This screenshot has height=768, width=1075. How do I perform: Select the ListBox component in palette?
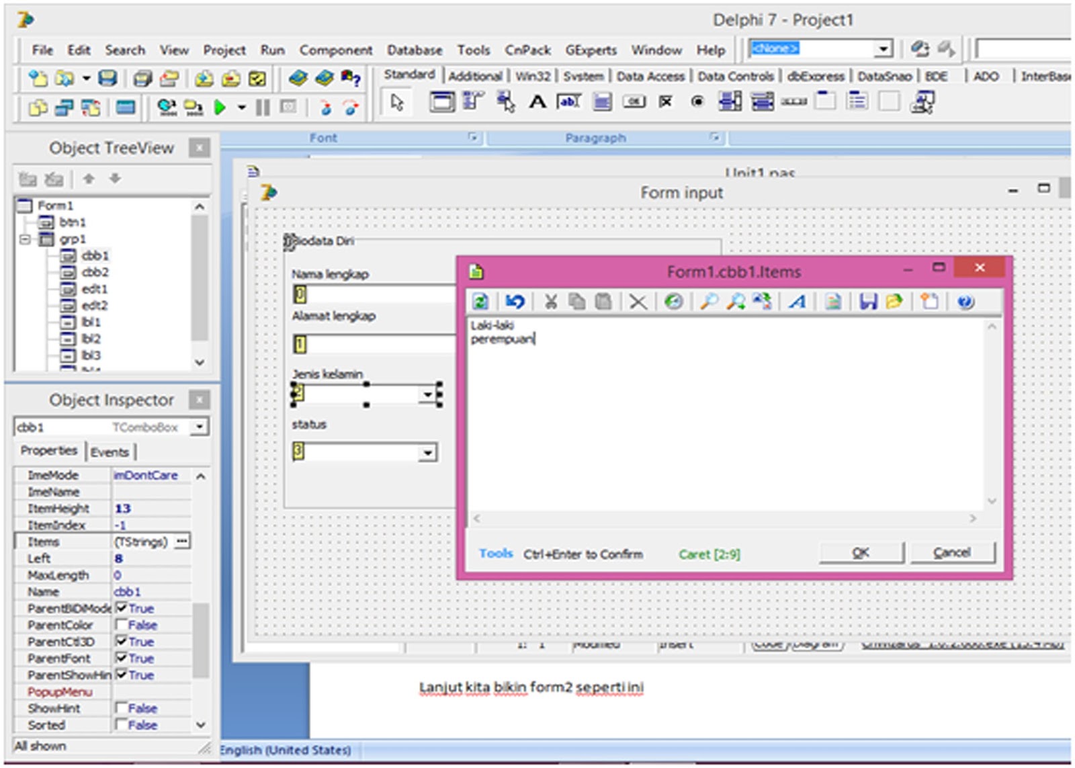[730, 102]
